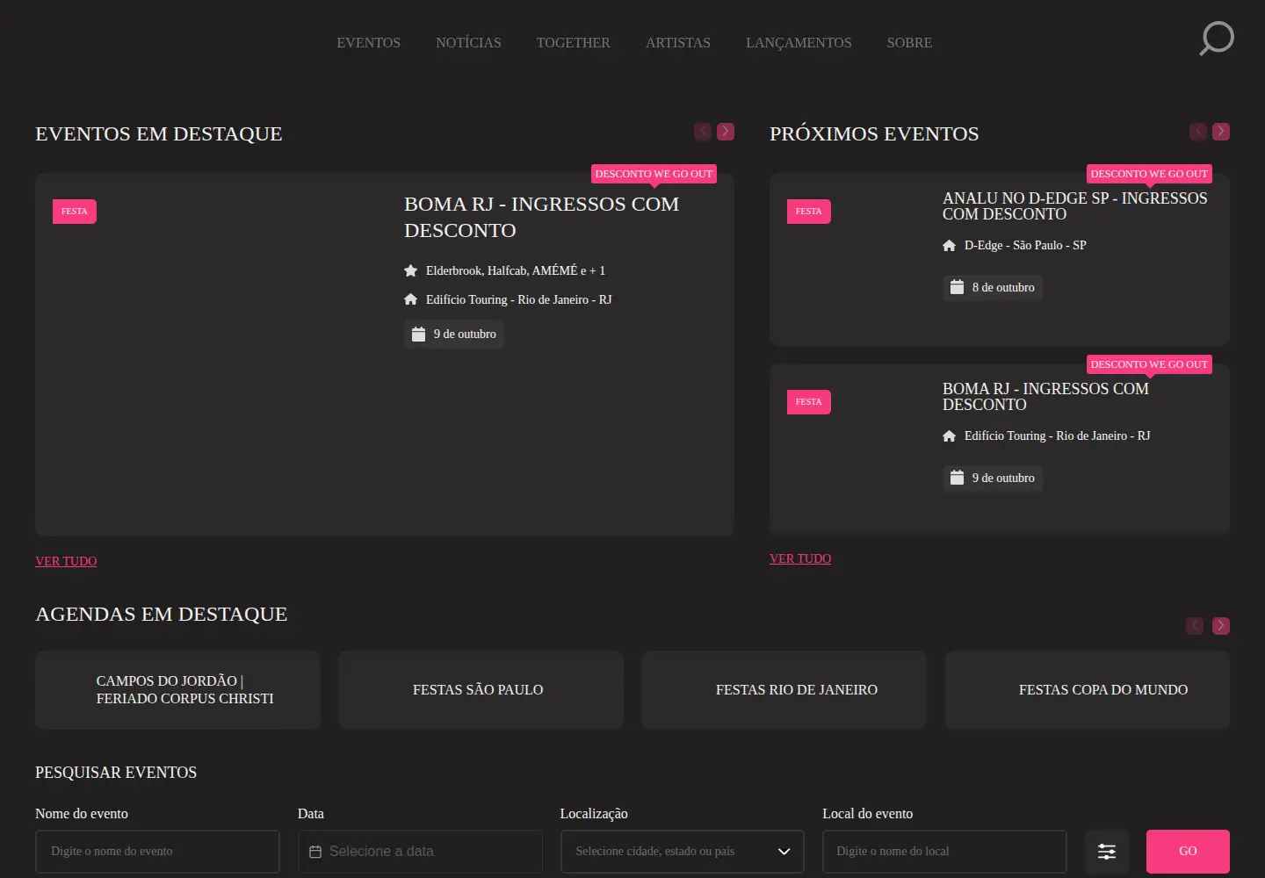Screen dimensions: 1265x878
Task: Focus the Nome do evento input
Action: pos(157,852)
